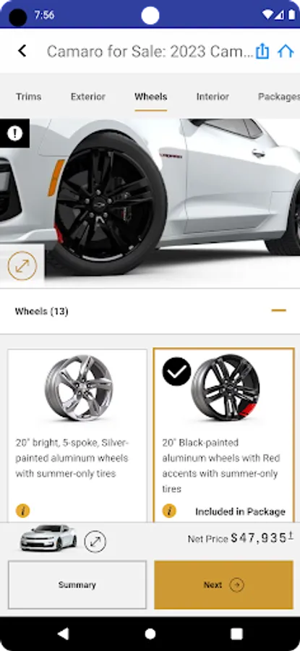The width and height of the screenshot is (300, 651).
Task: Tap the back arrow in header
Action: click(x=22, y=51)
